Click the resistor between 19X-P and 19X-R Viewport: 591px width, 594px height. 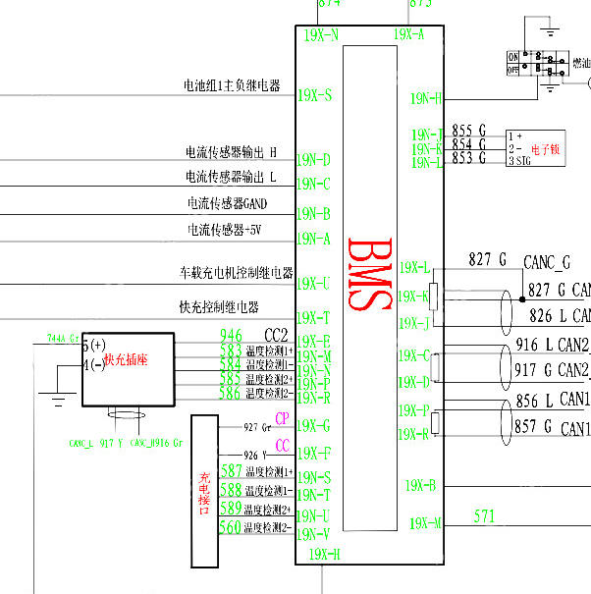435,423
